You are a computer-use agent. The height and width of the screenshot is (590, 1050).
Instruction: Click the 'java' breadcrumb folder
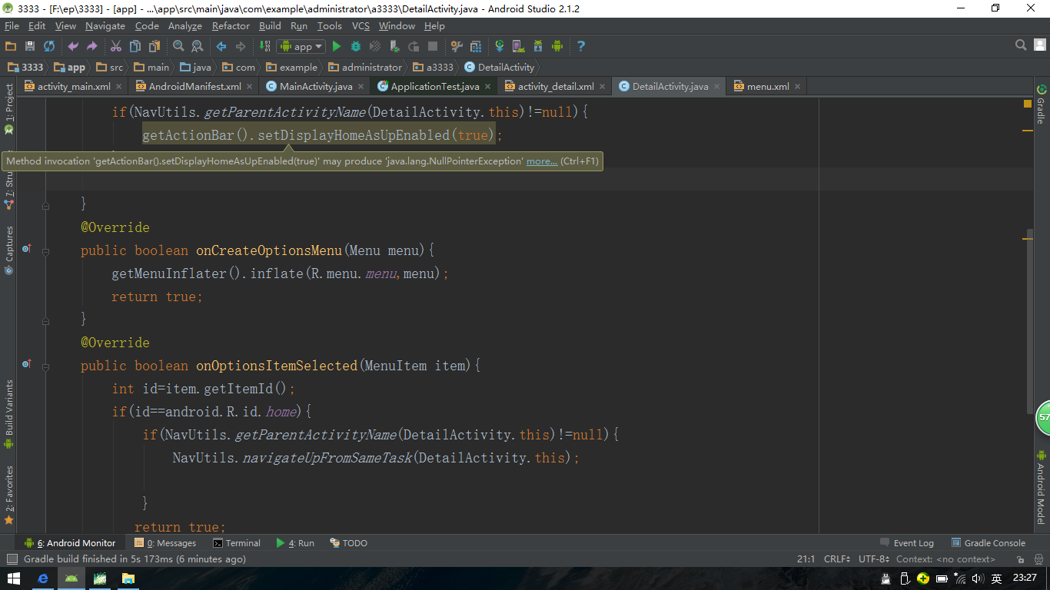(x=195, y=67)
